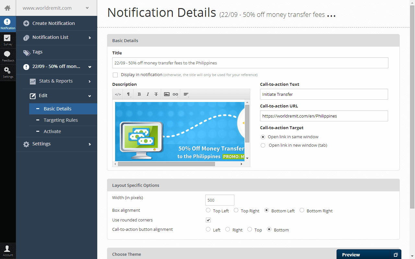Enable Display in notification checkbox
The width and height of the screenshot is (415, 259).
pyautogui.click(x=115, y=75)
